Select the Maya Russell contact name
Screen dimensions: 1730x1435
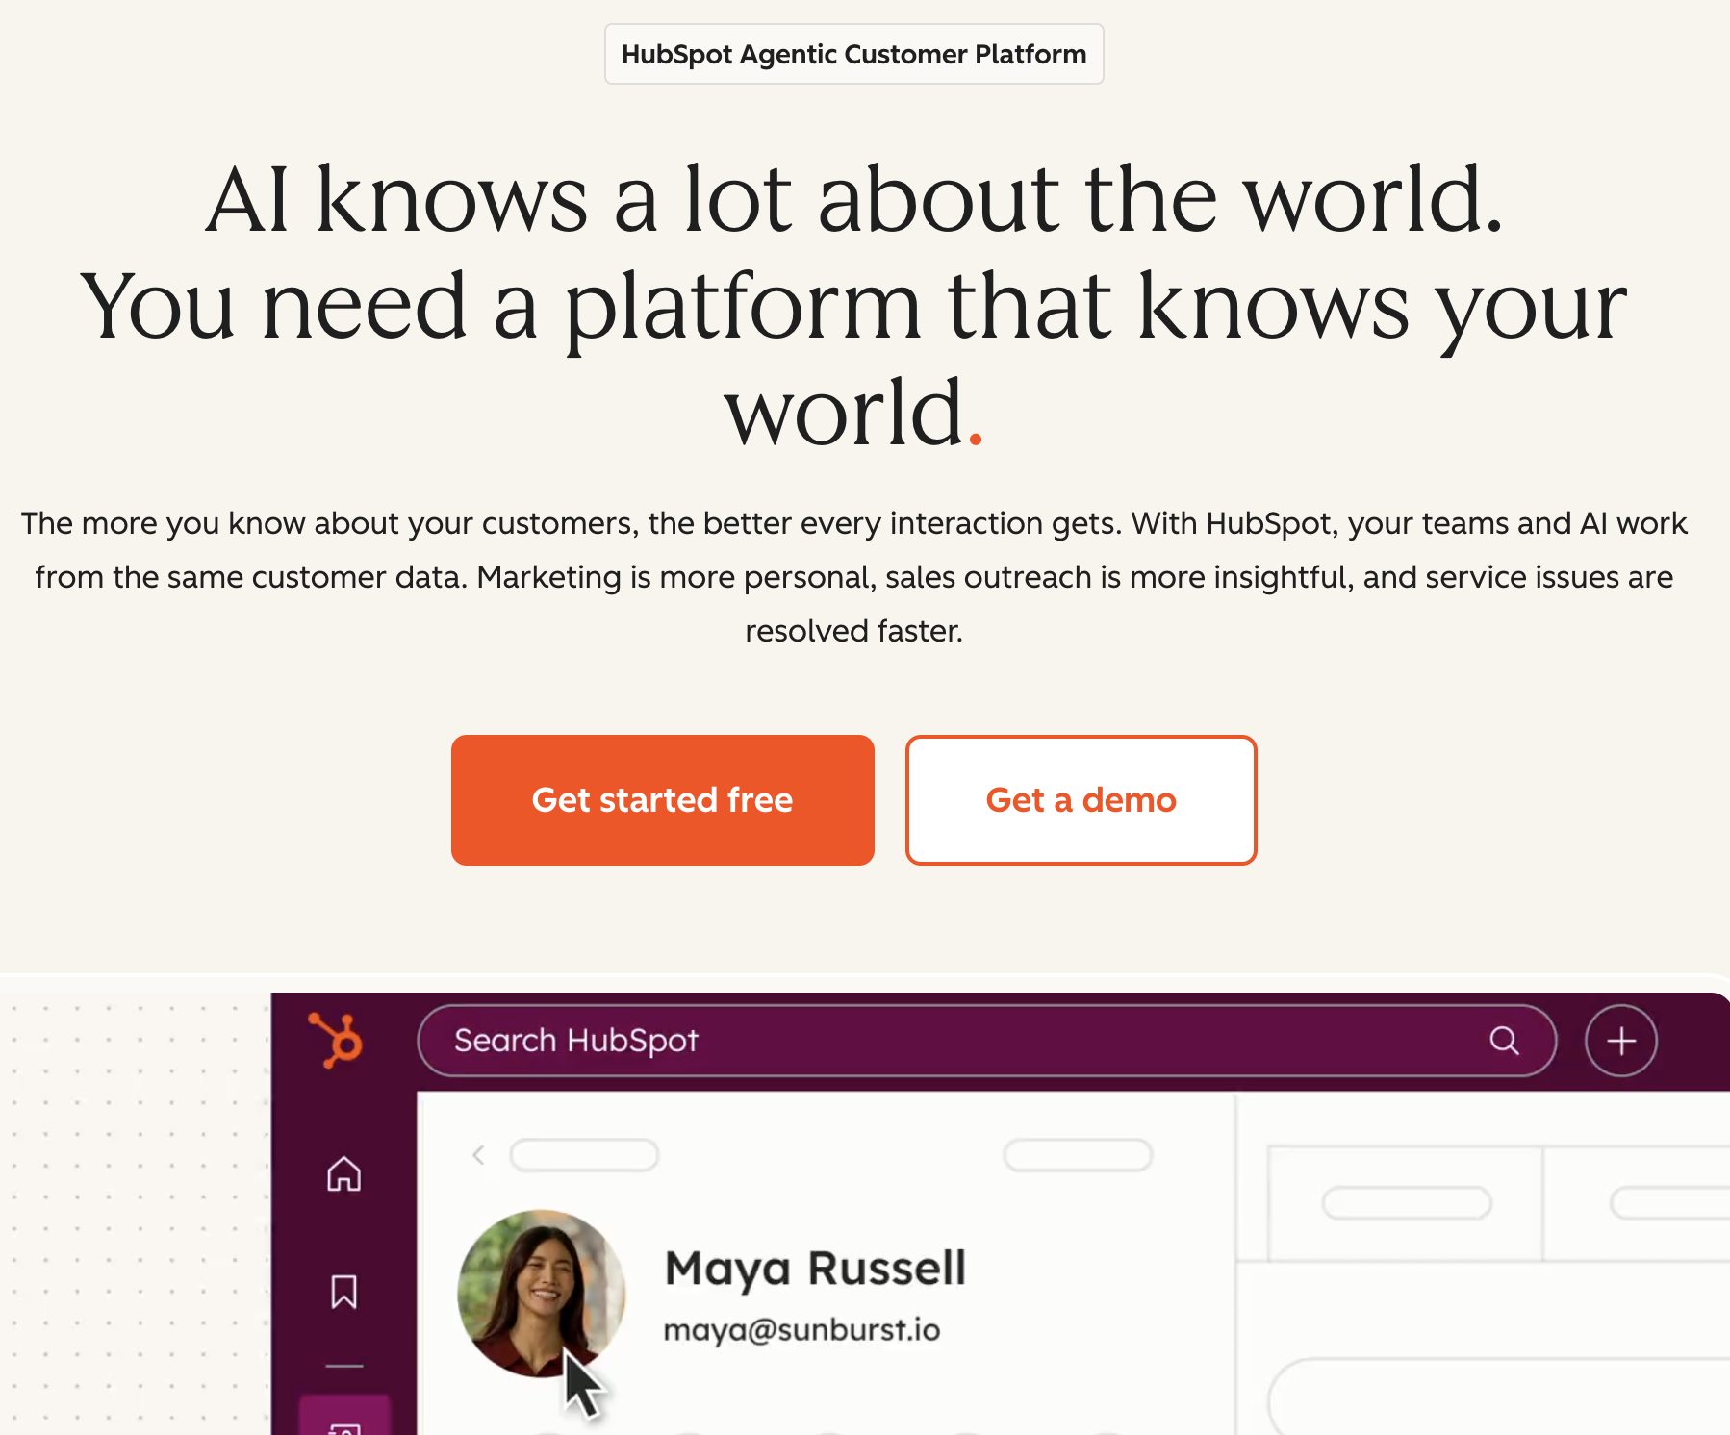click(815, 1268)
